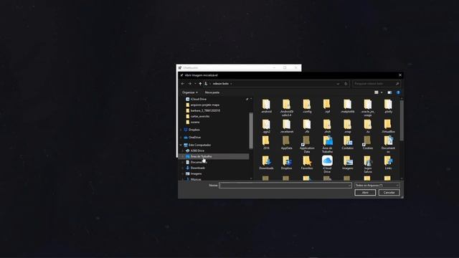Go back with the back arrow
The height and width of the screenshot is (258, 459).
coord(183,84)
